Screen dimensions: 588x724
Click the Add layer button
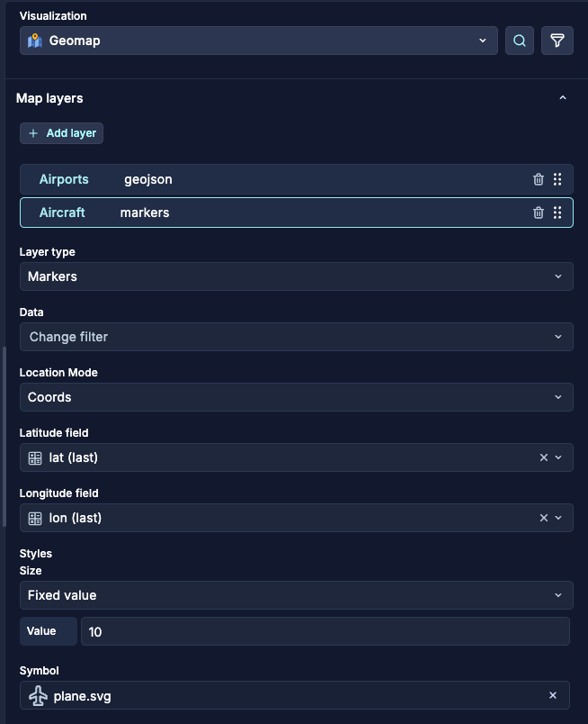(x=61, y=132)
